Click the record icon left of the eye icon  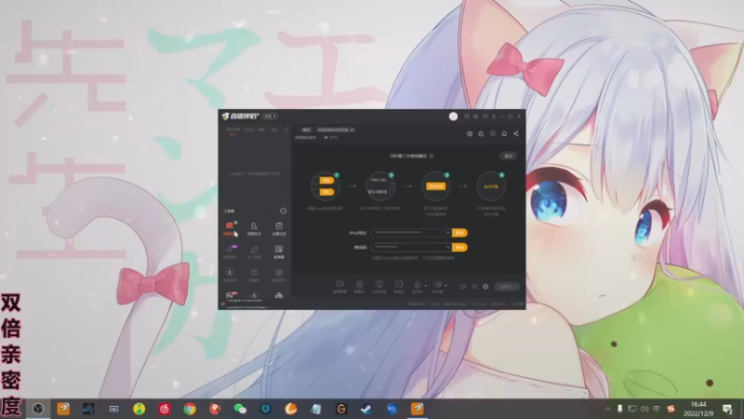(462, 287)
